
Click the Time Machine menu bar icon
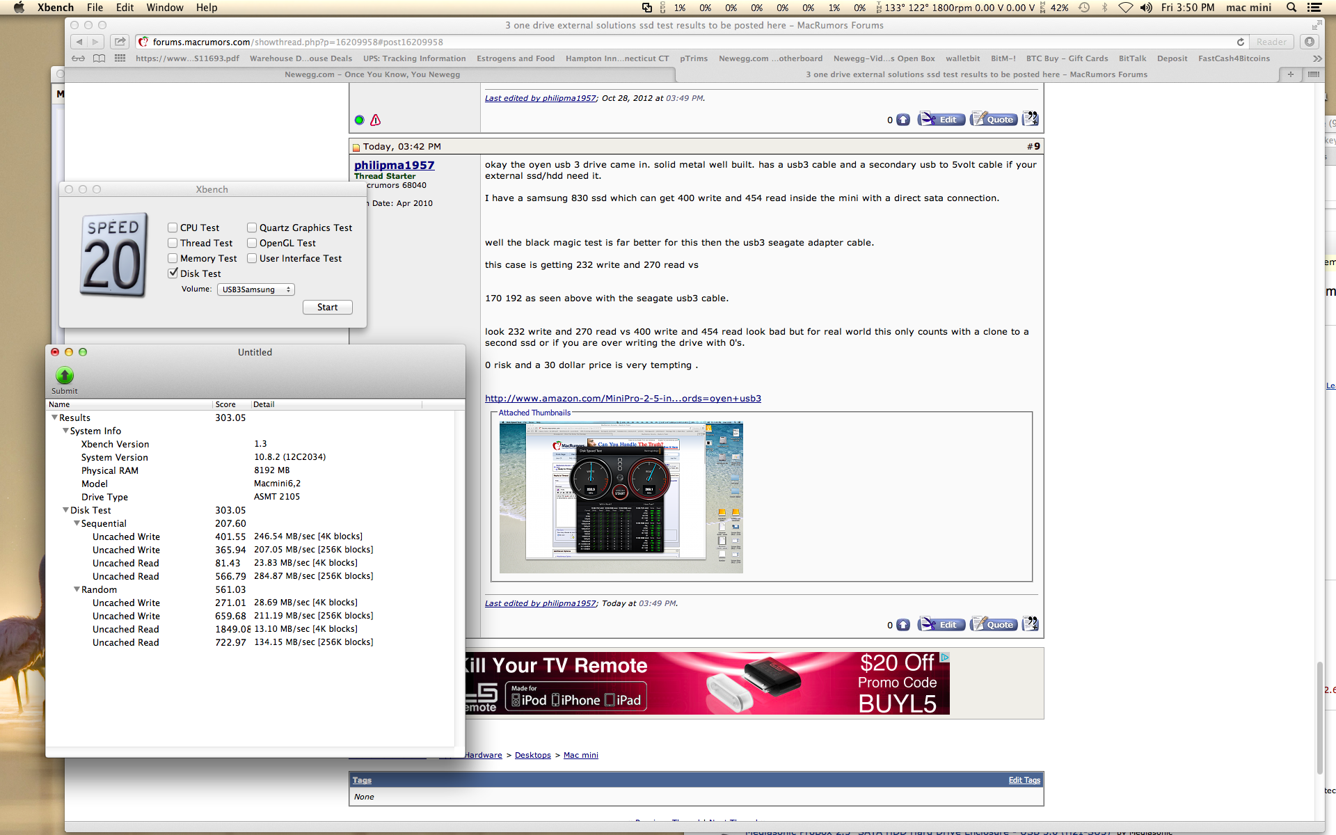1084,8
